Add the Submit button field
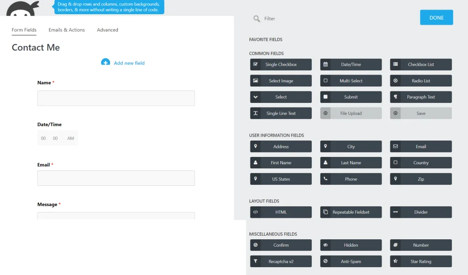The image size is (468, 275). 351,97
